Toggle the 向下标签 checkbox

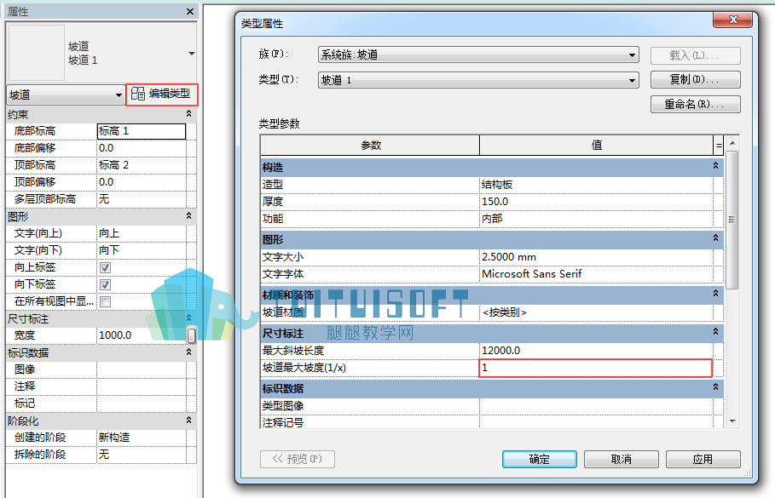[105, 285]
